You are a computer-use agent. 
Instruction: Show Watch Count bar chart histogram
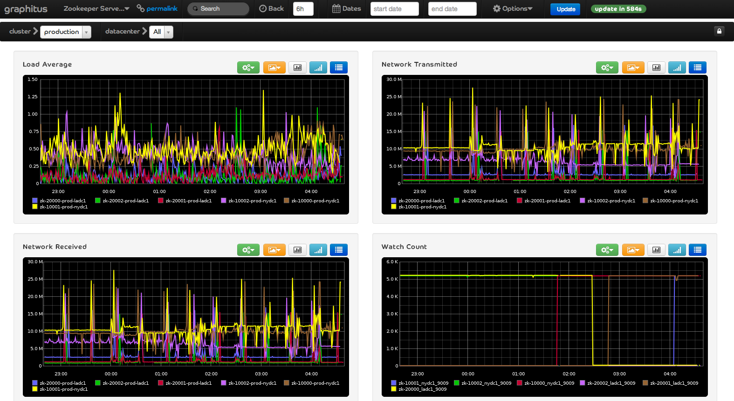coord(656,250)
